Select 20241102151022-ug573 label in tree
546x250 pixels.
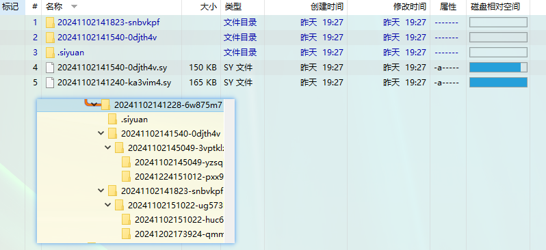(175, 206)
